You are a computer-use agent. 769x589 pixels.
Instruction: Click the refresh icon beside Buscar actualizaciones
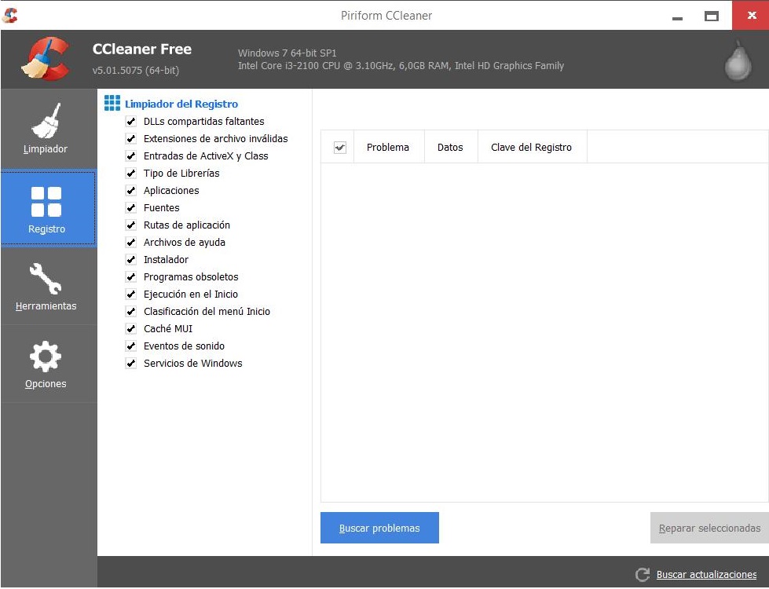(x=643, y=574)
